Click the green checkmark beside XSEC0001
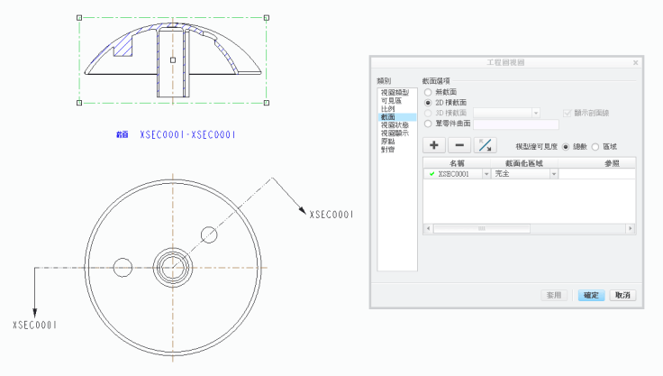This screenshot has width=663, height=376. pyautogui.click(x=431, y=173)
